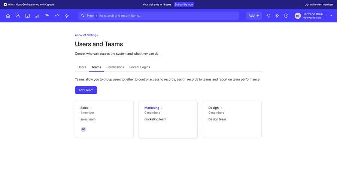The height and width of the screenshot is (181, 337).
Task: Click the @ mentions icon
Action: point(268,16)
